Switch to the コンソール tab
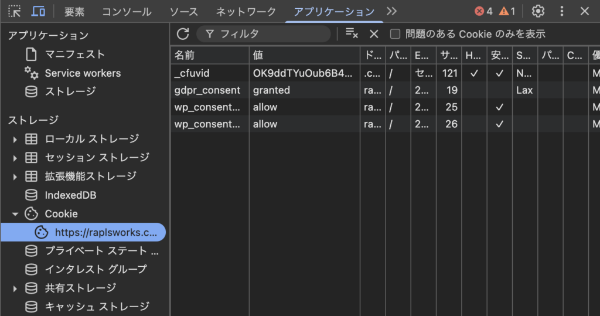The width and height of the screenshot is (600, 316). click(127, 12)
